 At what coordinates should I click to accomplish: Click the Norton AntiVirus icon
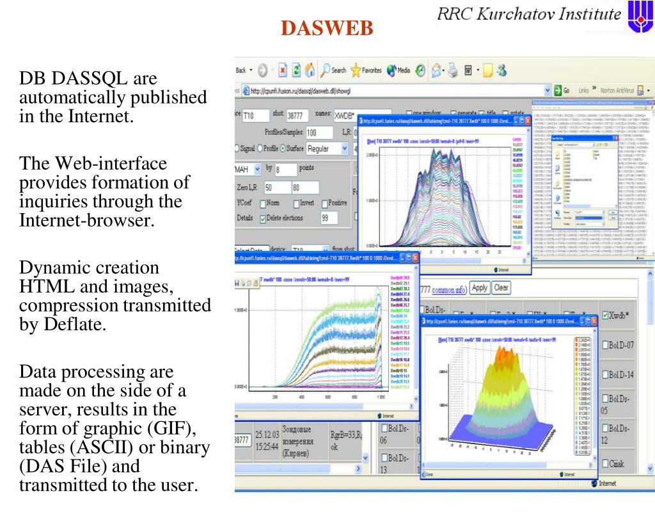point(640,90)
